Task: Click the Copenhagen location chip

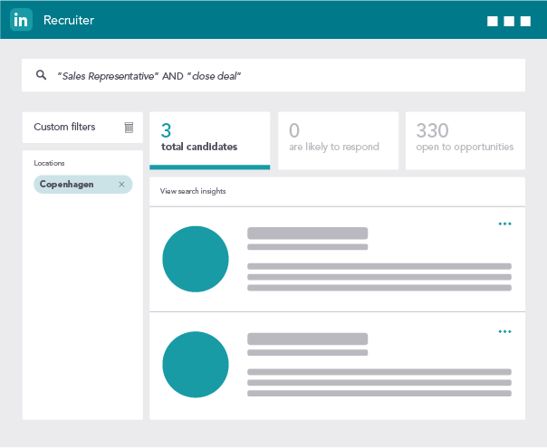Action: pyautogui.click(x=83, y=184)
